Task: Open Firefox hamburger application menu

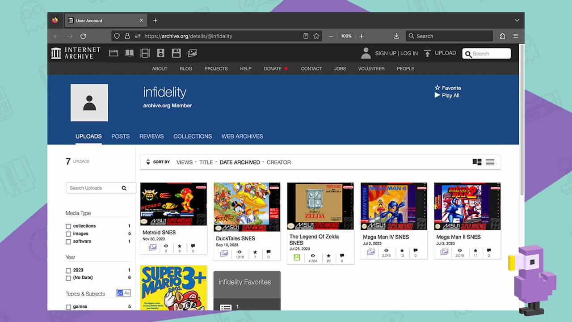Action: coord(516,36)
